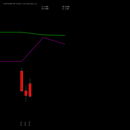Select the small red candlestick for 23 Sep
130x130 pixels.
(26, 93)
